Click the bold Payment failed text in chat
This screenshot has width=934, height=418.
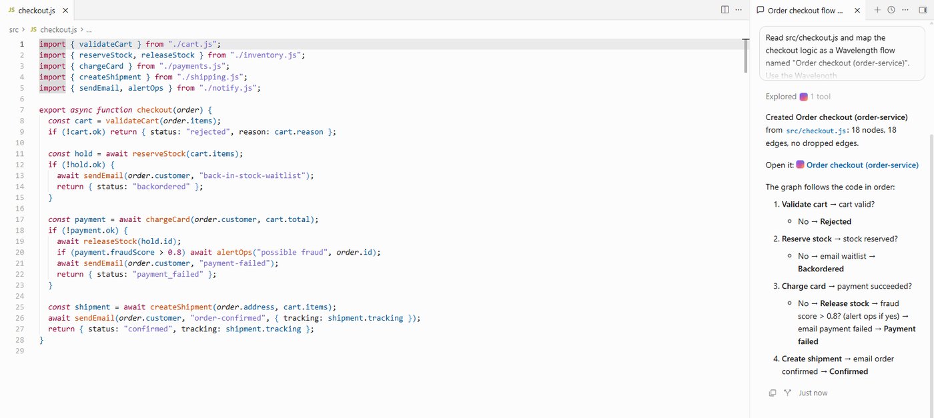(x=857, y=335)
